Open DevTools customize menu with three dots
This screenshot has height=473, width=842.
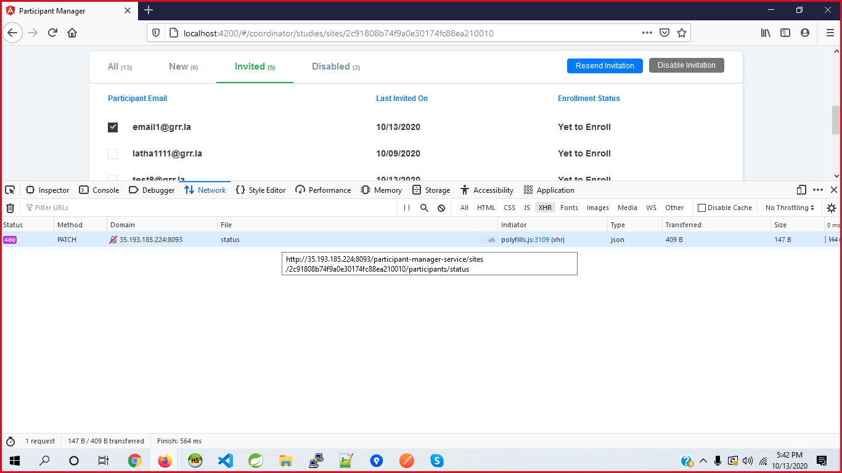817,190
